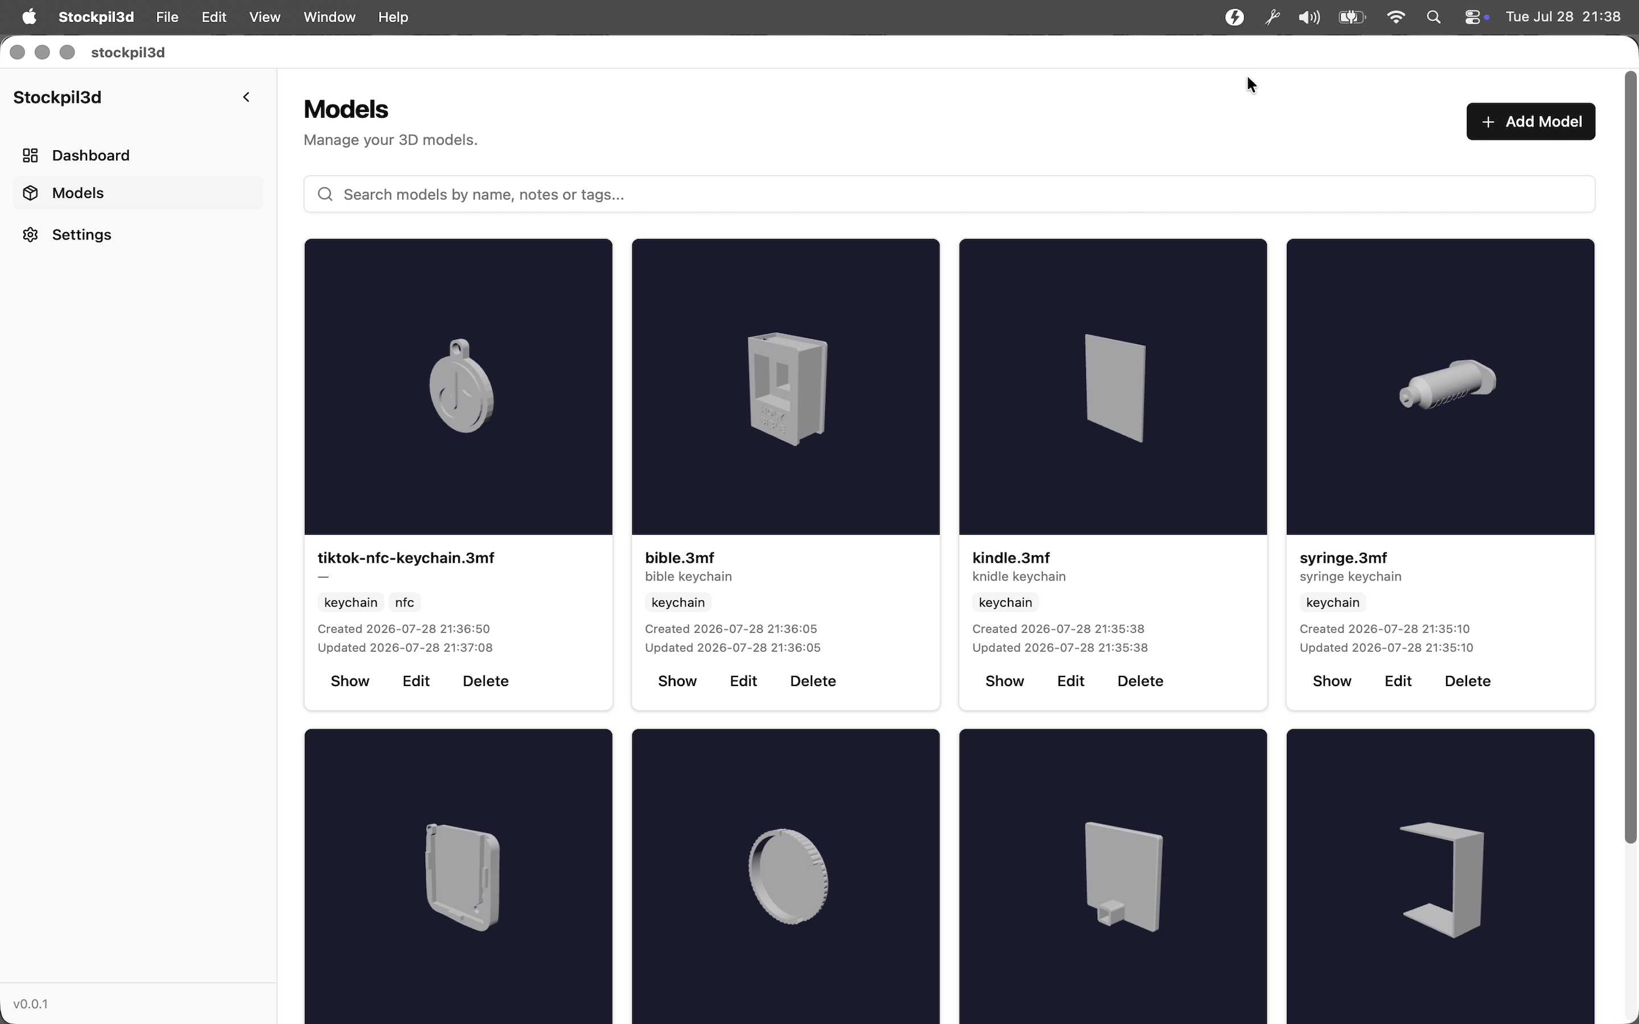Click the nfc tag on tiktok keychain
The image size is (1639, 1024).
[x=404, y=602]
